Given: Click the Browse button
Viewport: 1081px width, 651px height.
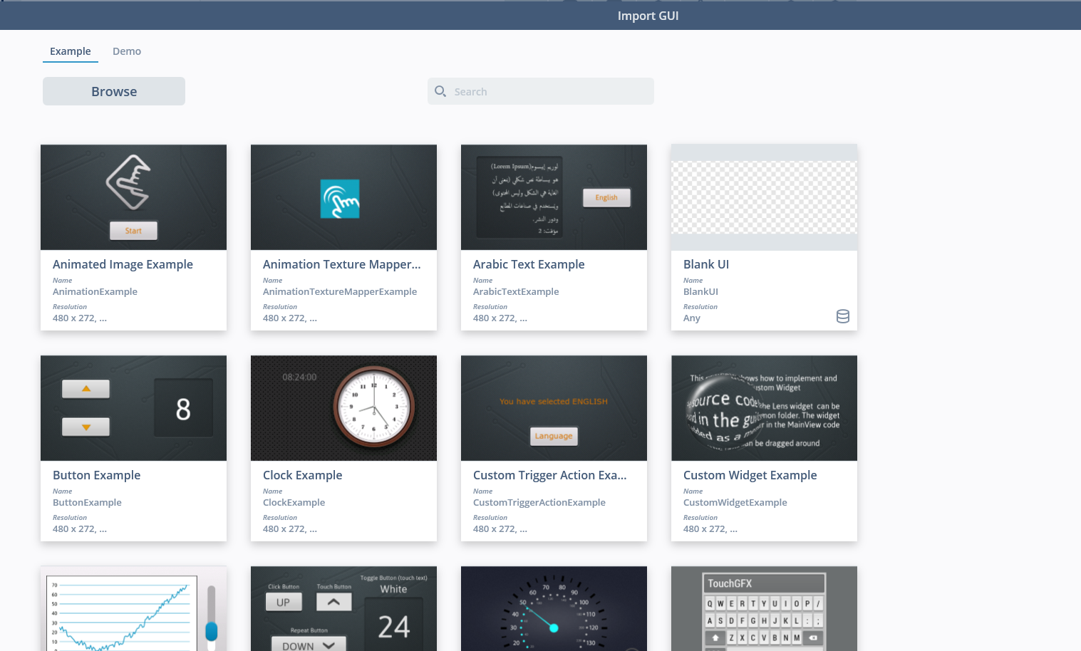Looking at the screenshot, I should 114,91.
